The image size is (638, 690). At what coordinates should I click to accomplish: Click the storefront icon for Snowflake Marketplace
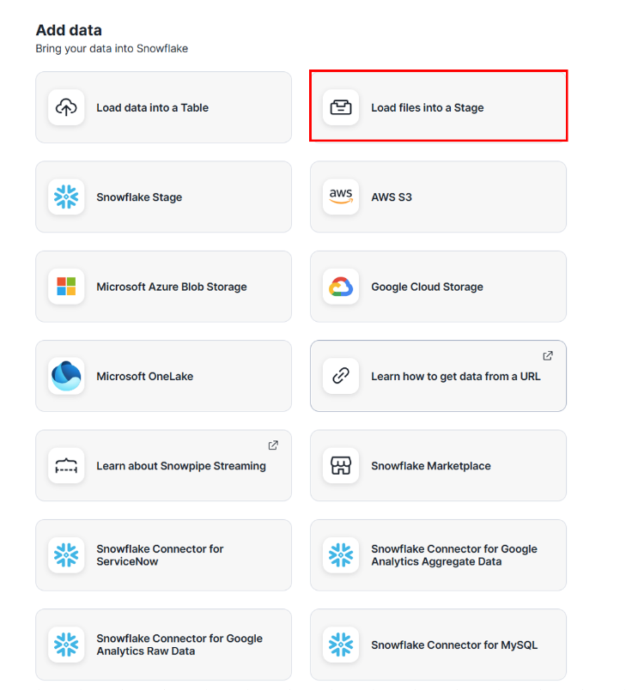(x=341, y=465)
